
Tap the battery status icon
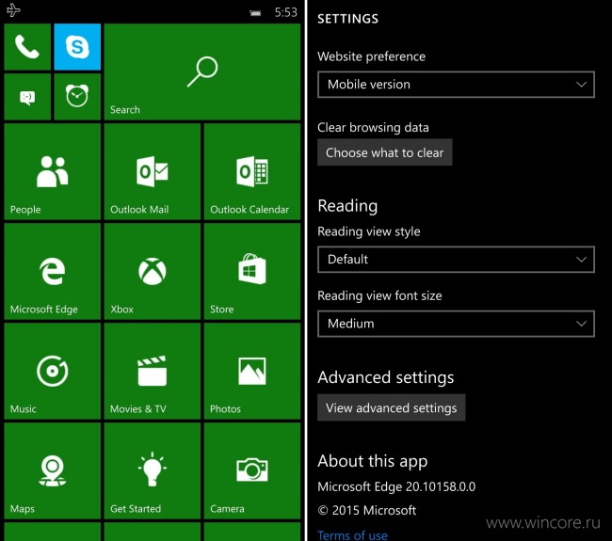tap(256, 13)
